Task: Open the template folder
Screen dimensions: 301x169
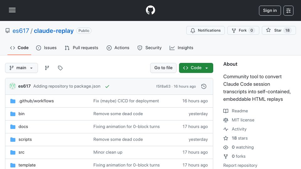Action: tap(27, 165)
